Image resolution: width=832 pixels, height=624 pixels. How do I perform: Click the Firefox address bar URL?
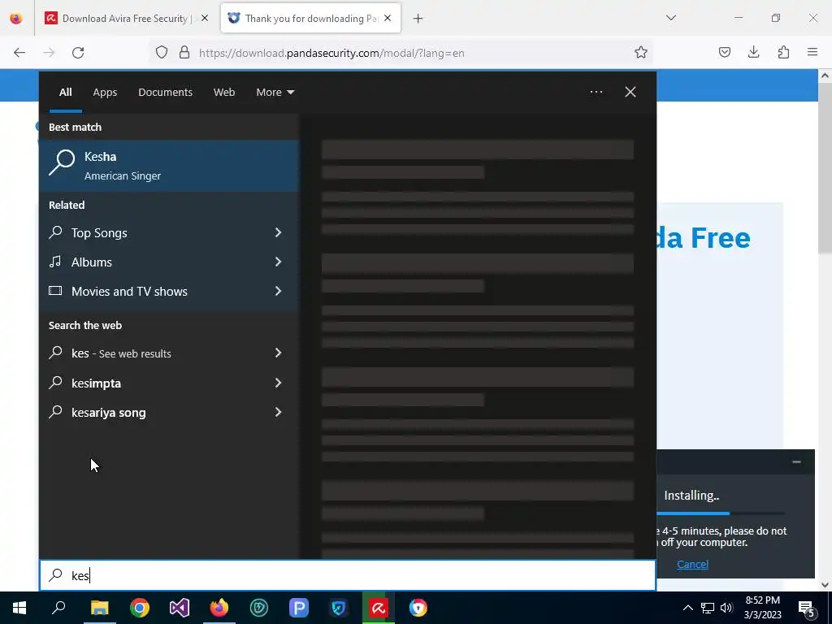(x=331, y=53)
